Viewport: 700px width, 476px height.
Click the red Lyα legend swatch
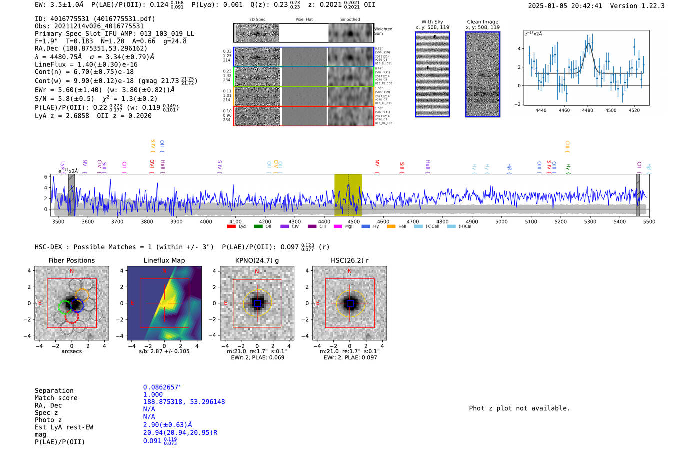click(x=231, y=226)
